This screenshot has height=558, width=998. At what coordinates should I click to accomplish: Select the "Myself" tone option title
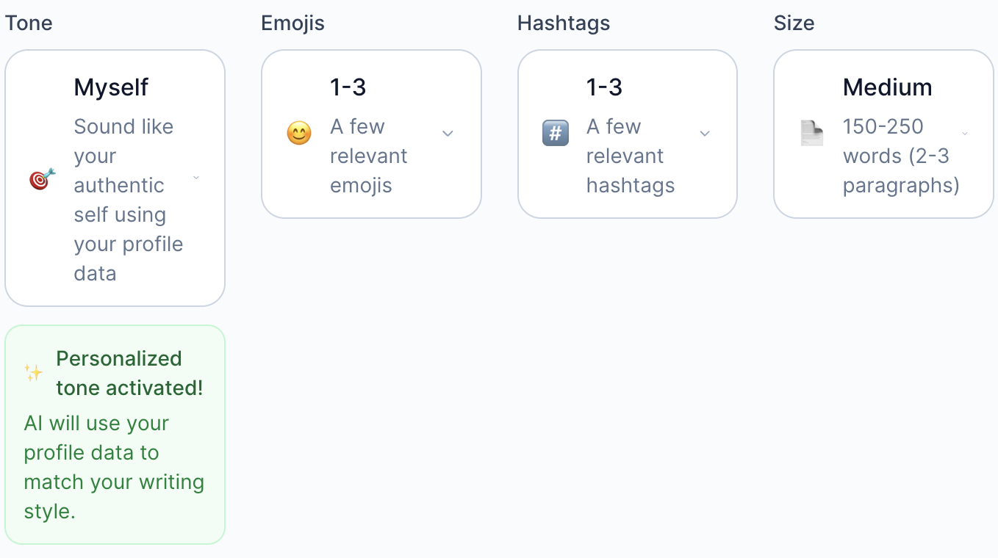[x=111, y=87]
